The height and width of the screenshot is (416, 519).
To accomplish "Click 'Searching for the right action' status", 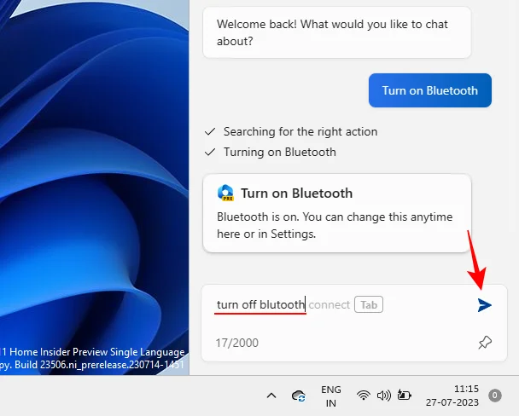I will click(300, 131).
